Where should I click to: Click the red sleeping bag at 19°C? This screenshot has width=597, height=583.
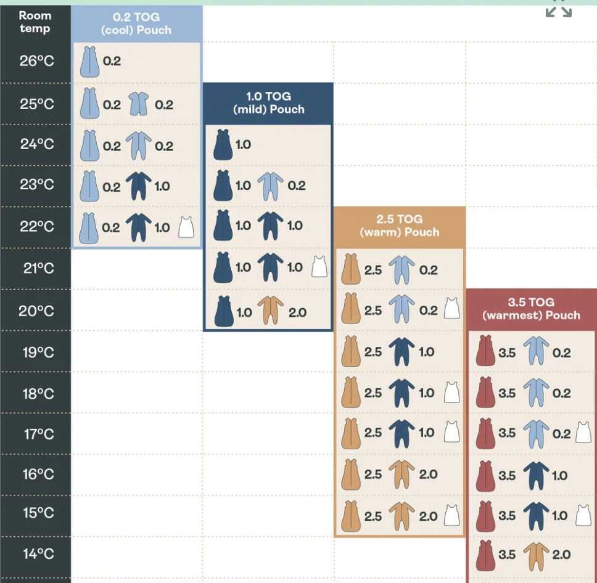pos(485,352)
